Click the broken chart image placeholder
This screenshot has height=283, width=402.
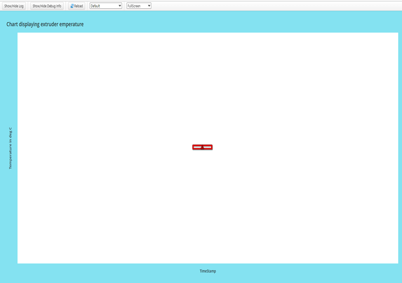click(202, 147)
